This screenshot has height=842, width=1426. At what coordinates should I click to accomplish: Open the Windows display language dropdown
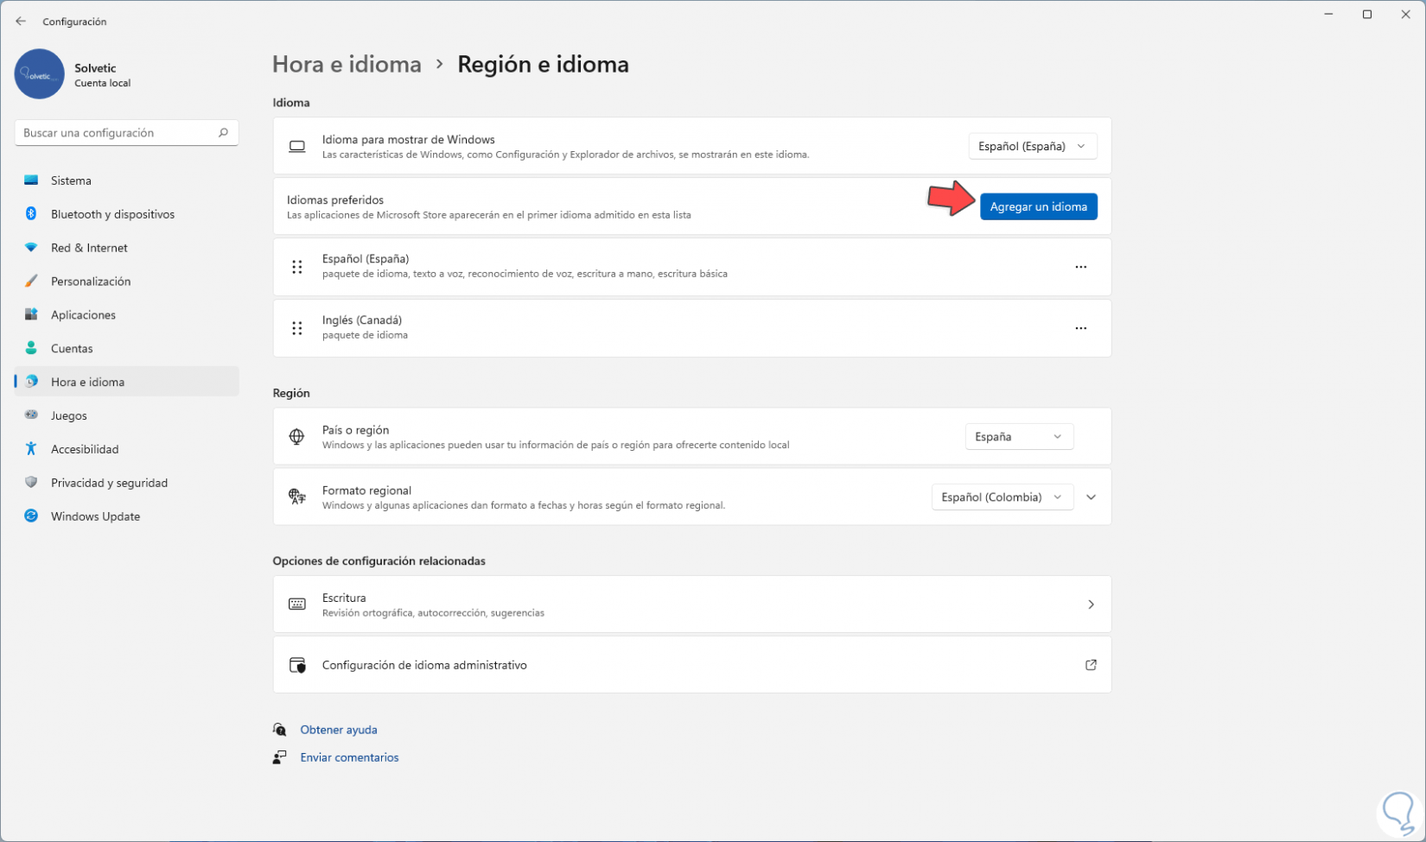(x=1032, y=147)
